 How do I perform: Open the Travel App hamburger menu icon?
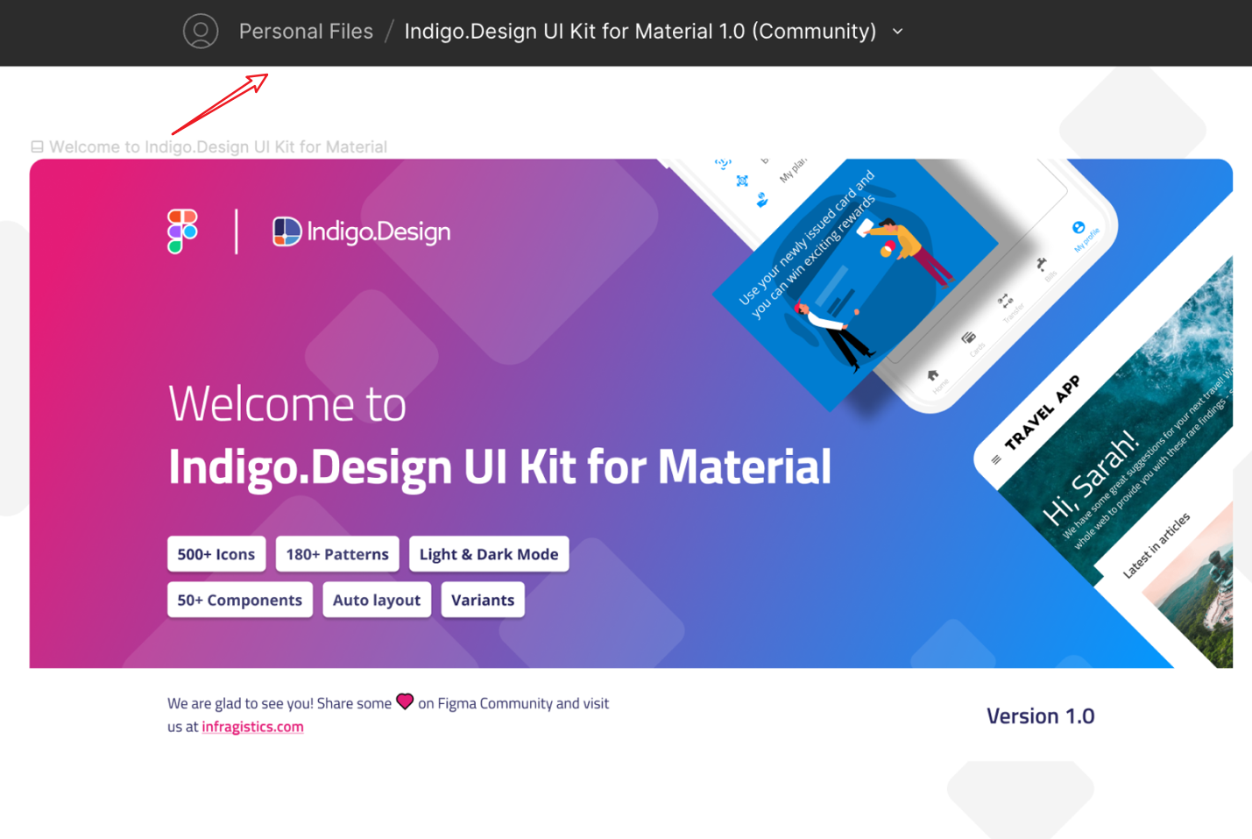[996, 459]
